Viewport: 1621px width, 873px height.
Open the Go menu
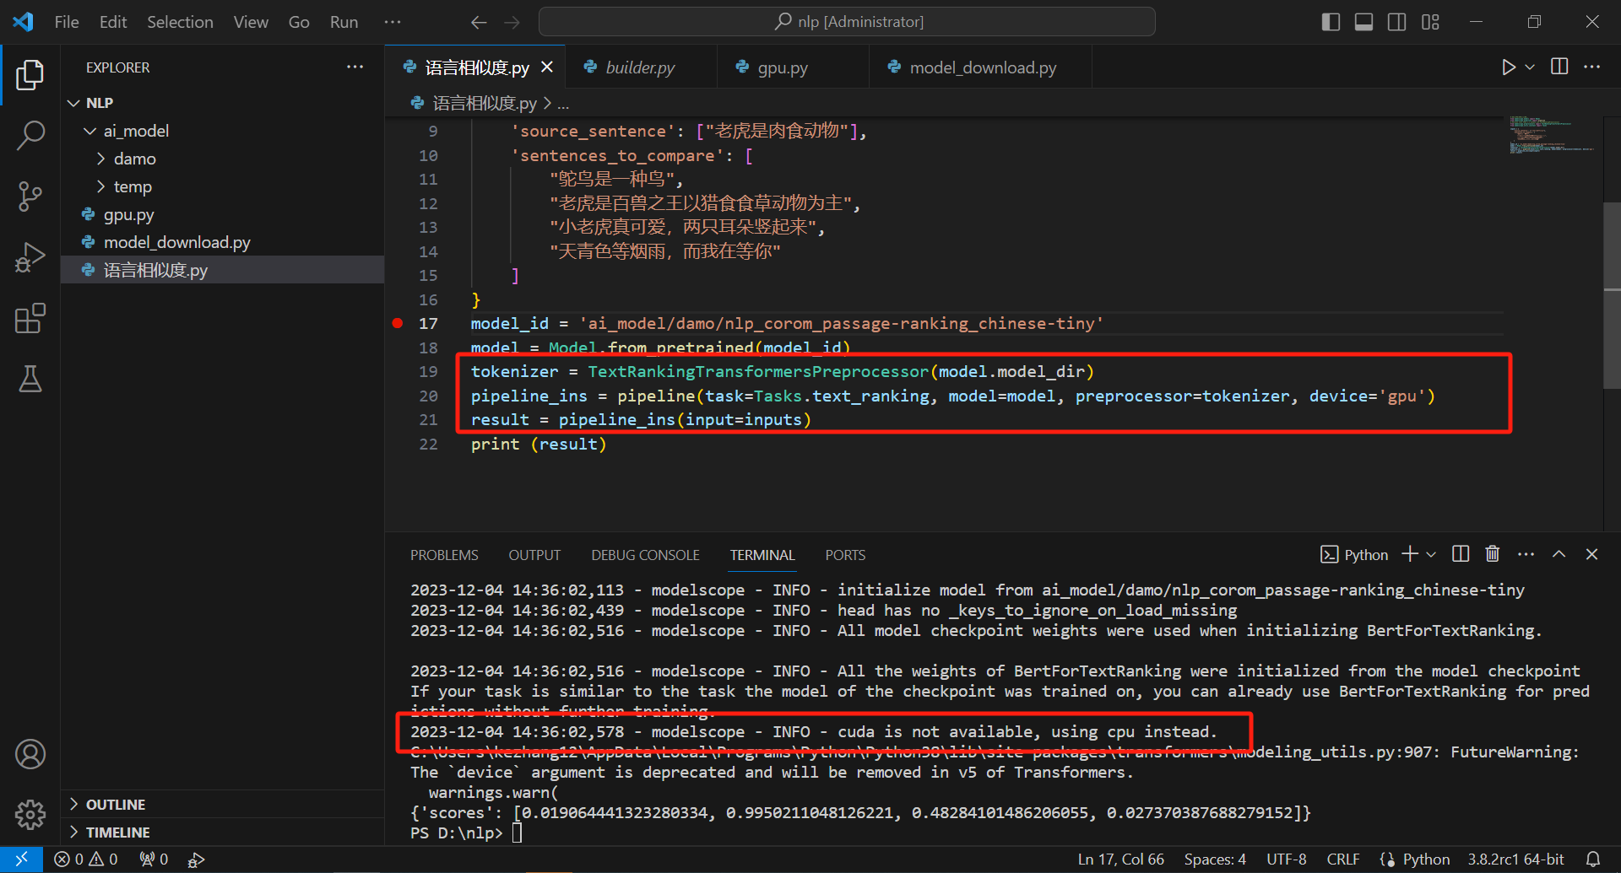[x=299, y=22]
